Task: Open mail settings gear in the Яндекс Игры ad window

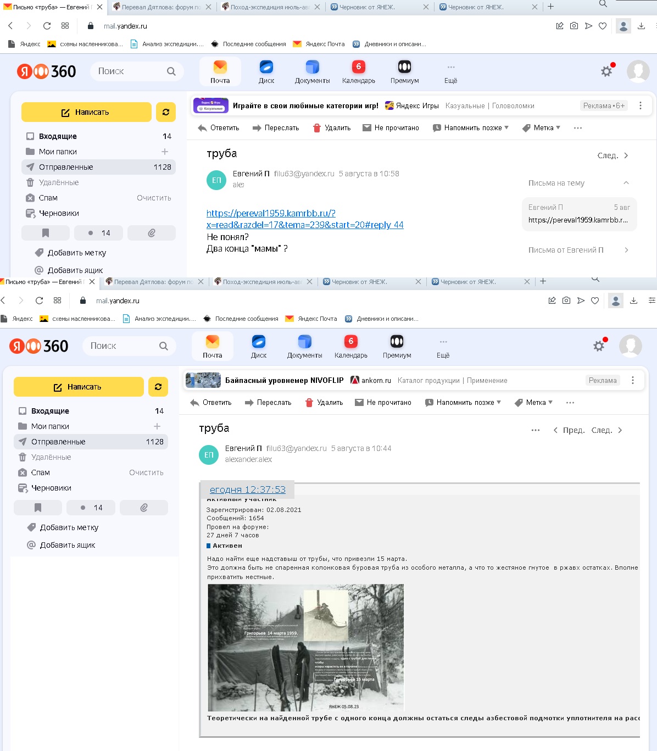Action: tap(606, 71)
